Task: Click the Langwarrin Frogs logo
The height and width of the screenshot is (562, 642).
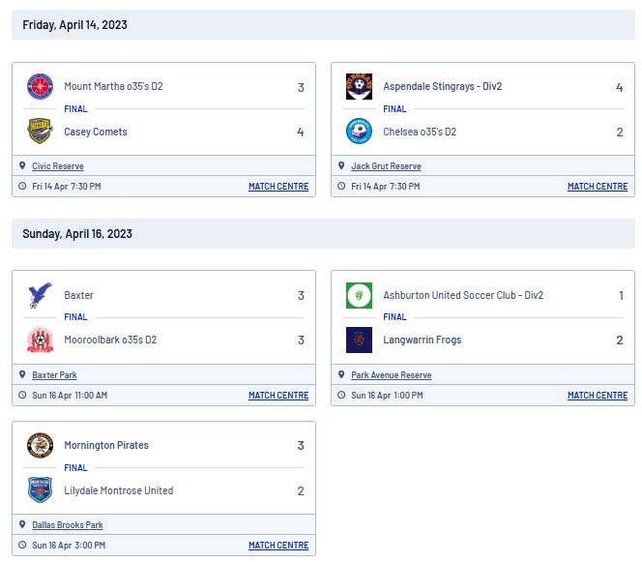Action: click(x=359, y=340)
